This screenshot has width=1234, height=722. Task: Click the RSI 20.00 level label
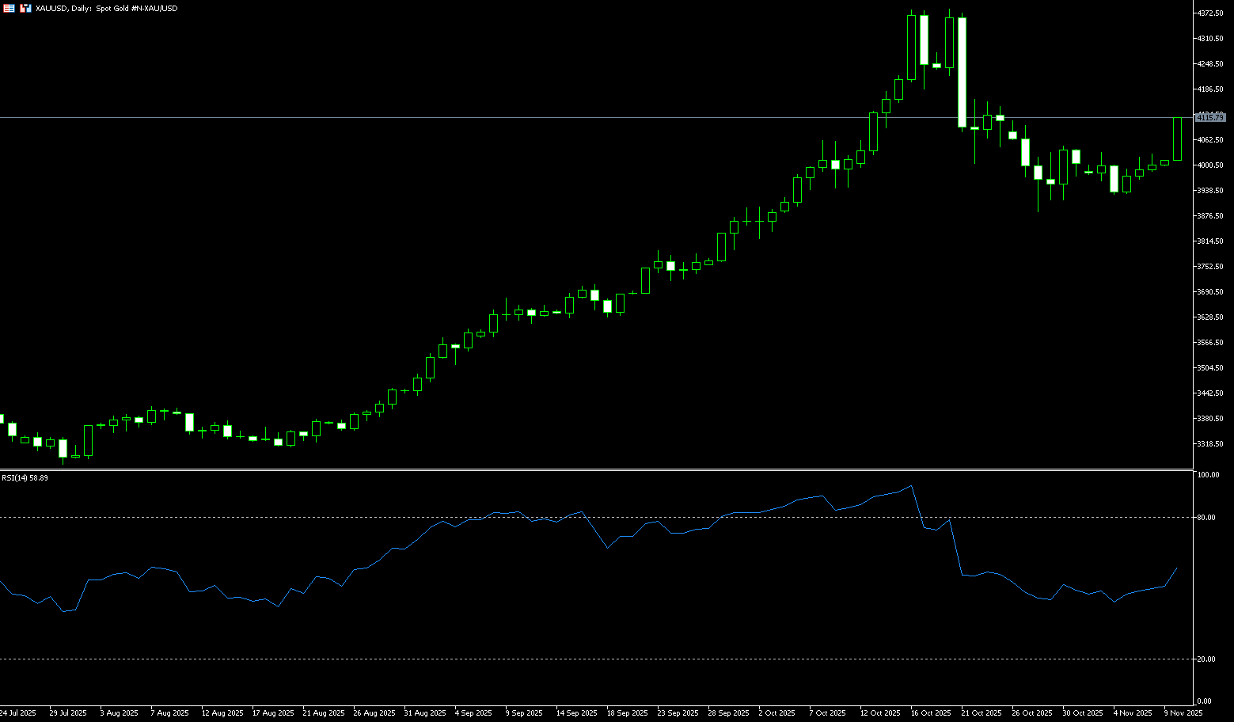point(1207,659)
